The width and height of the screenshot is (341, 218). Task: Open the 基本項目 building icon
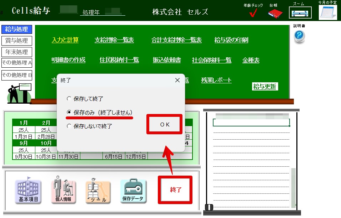(28, 191)
